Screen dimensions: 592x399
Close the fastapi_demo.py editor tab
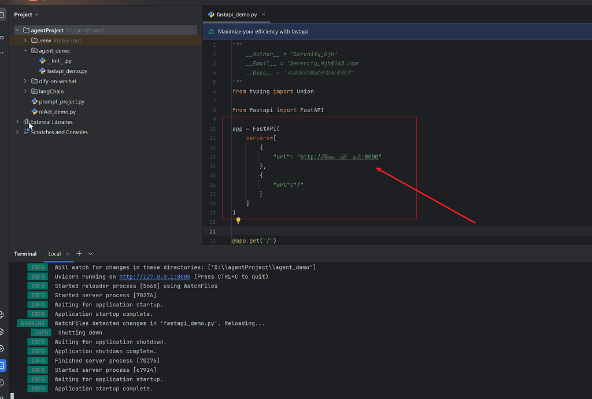(x=263, y=14)
